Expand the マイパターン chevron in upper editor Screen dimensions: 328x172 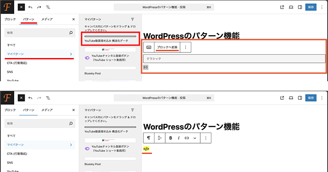pos(71,54)
